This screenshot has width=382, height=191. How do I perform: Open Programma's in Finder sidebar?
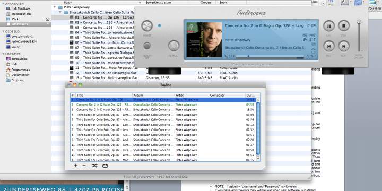coord(18,70)
